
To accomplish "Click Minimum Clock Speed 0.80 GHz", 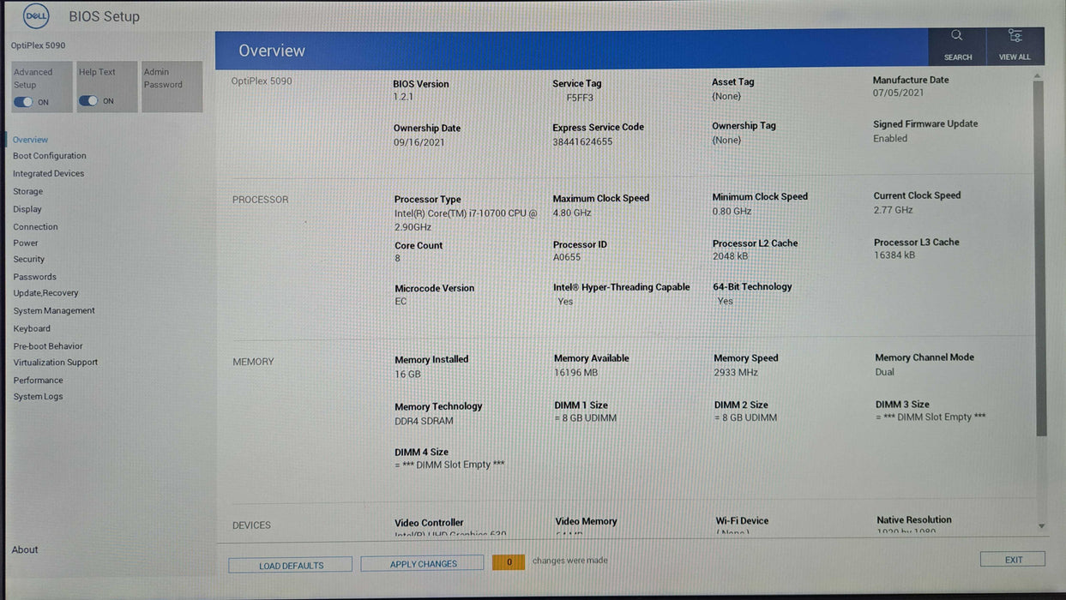I will pyautogui.click(x=732, y=211).
